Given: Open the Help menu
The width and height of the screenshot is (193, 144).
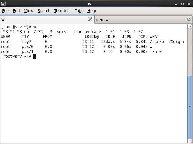Looking at the screenshot, I should 92,11.
